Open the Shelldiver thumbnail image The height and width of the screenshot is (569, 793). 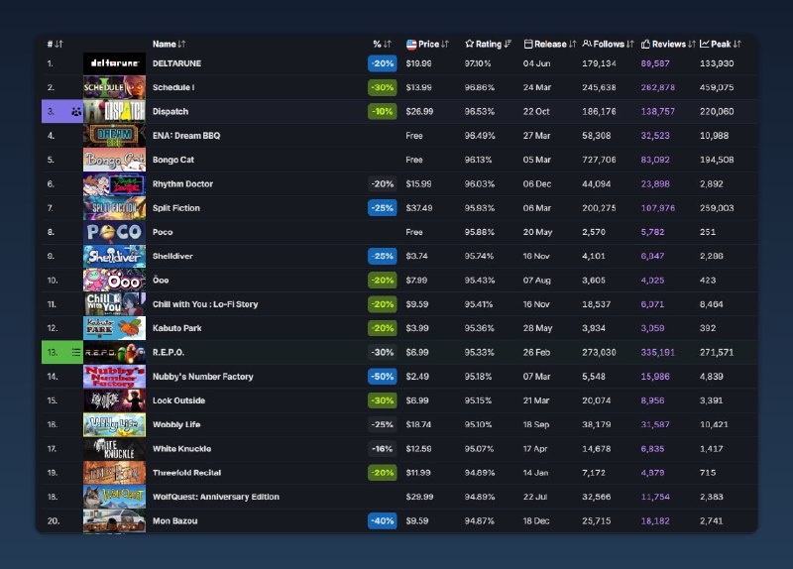[x=114, y=256]
